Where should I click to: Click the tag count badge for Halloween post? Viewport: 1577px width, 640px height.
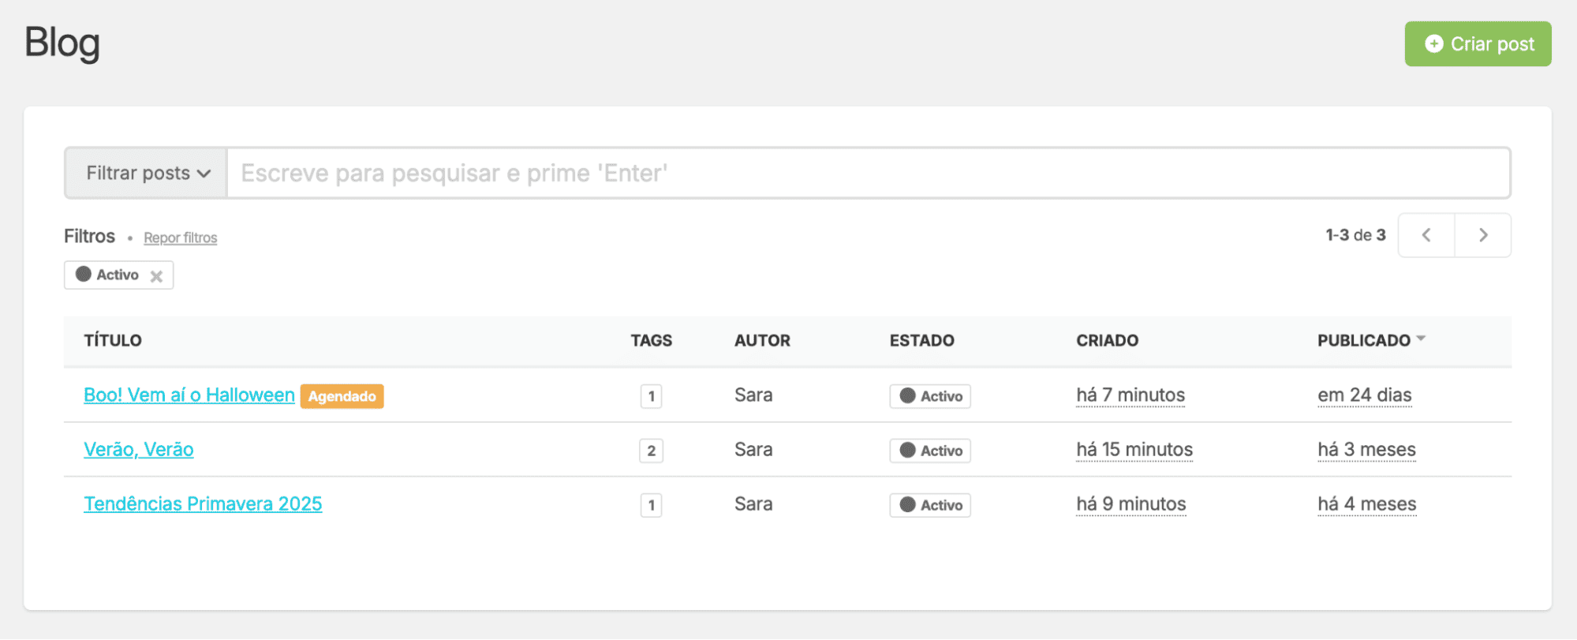651,396
